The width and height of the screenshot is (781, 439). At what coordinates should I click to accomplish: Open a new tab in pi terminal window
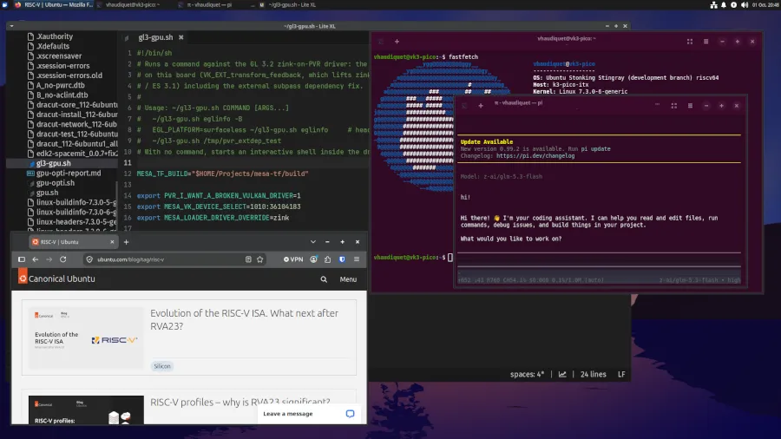[x=481, y=106]
